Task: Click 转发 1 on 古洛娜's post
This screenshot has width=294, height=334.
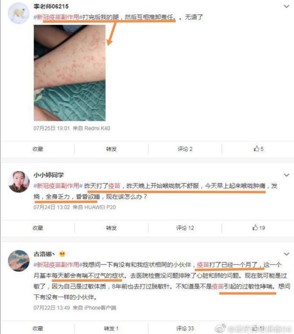Action: point(111,328)
